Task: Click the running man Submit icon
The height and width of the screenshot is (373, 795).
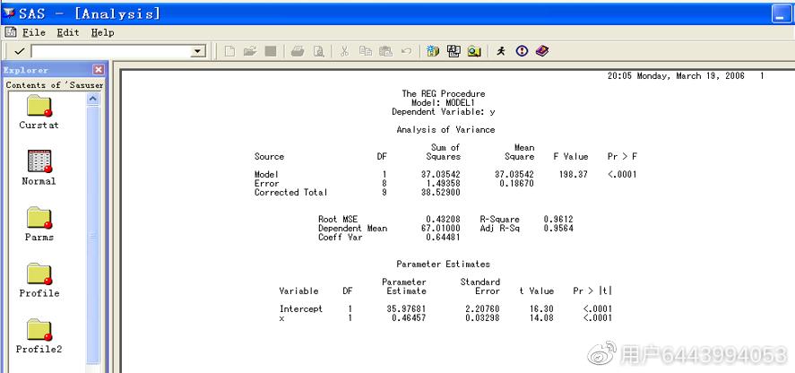Action: (x=501, y=51)
